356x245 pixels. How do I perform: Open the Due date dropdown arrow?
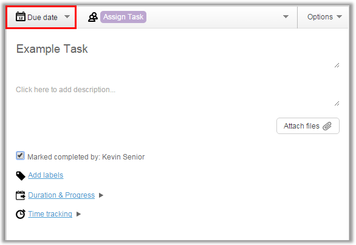point(67,16)
